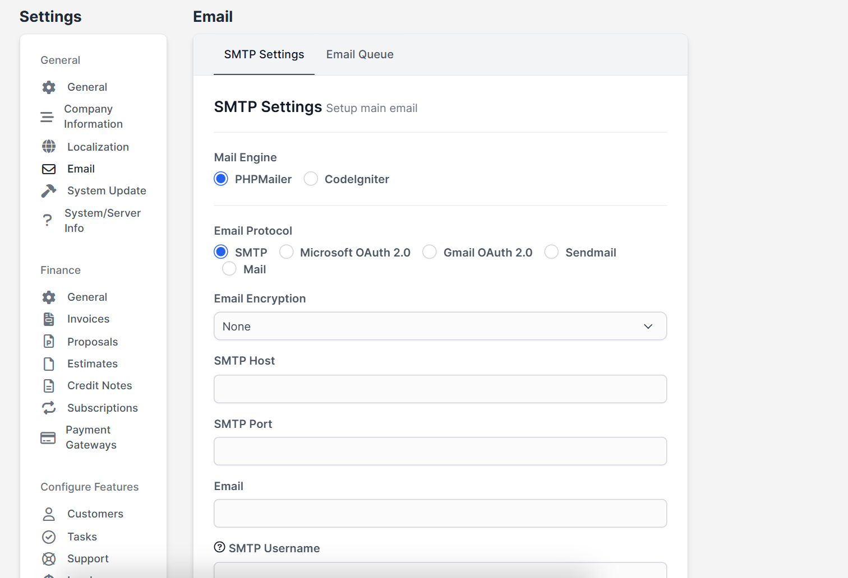848x578 pixels.
Task: Choose Gmail OAuth 2.0 protocol
Action: [x=430, y=252]
